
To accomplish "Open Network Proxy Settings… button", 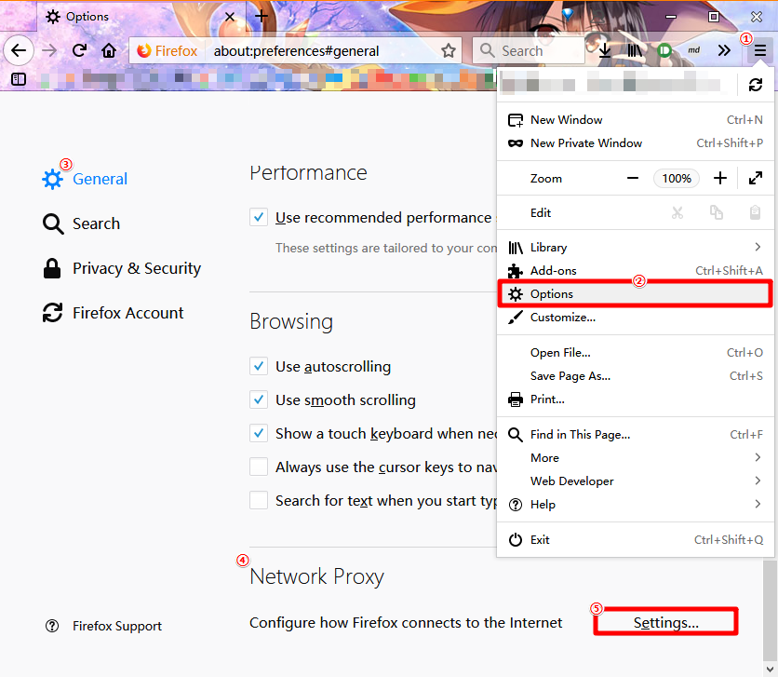I will click(666, 622).
